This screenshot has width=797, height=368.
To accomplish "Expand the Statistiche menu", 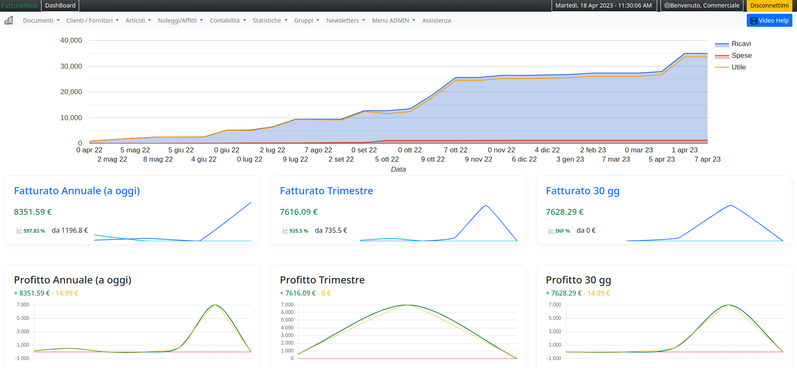I will [270, 21].
